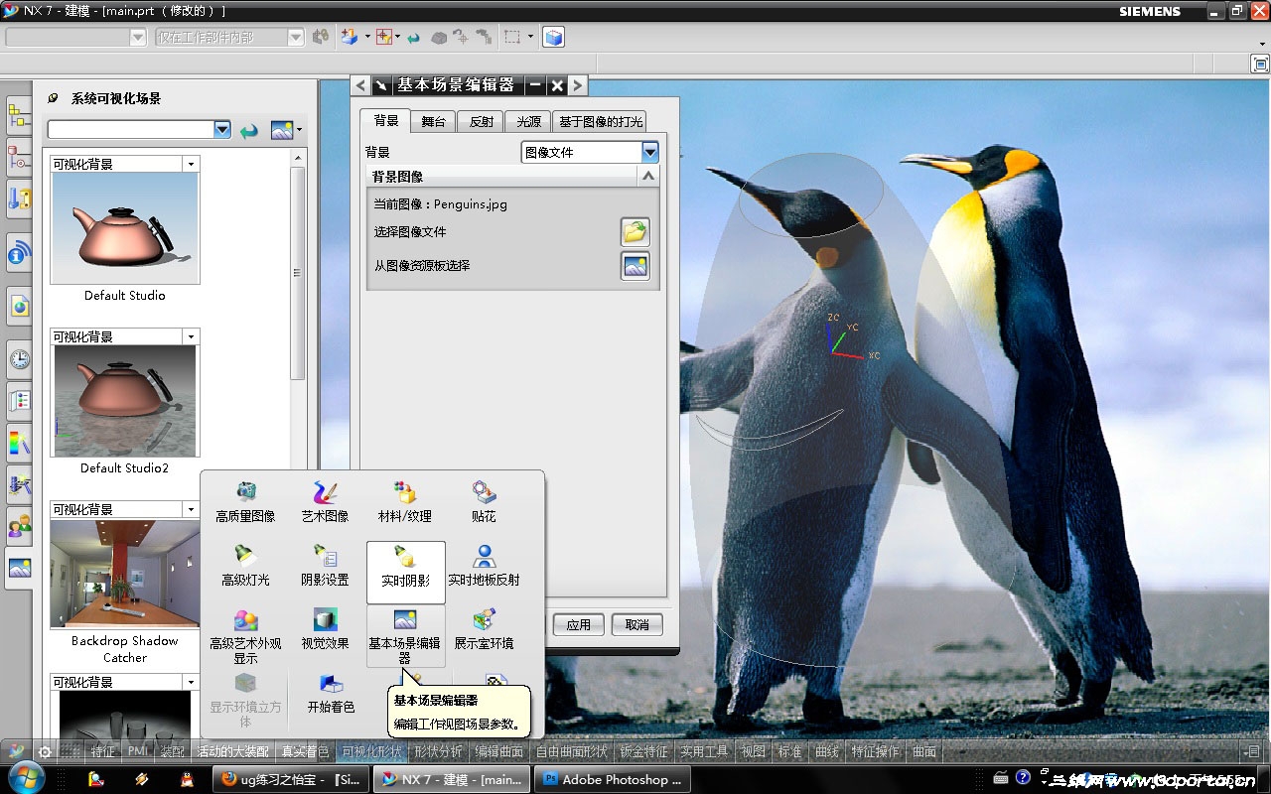Image resolution: width=1271 pixels, height=794 pixels.
Task: Open the 反射 tab
Action: pos(482,122)
